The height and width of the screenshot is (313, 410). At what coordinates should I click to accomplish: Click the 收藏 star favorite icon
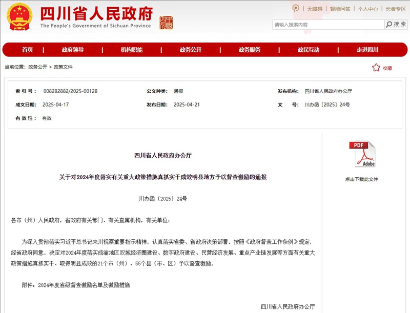(376, 68)
